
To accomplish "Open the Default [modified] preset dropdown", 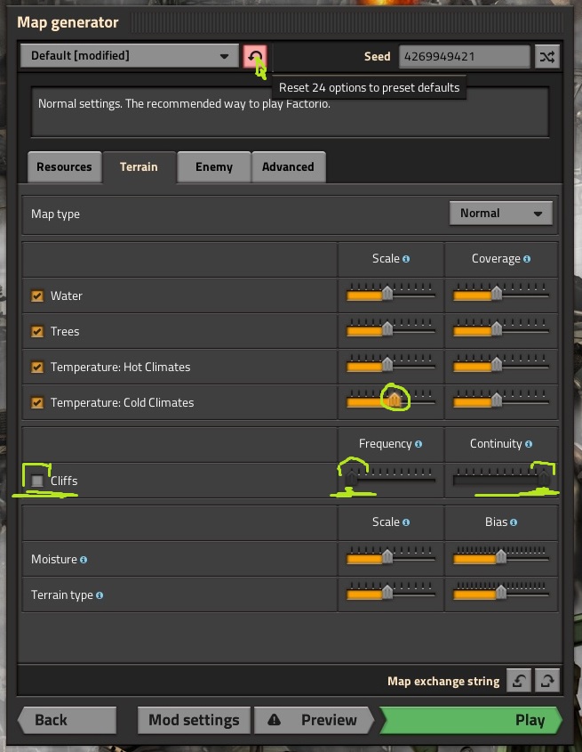I will (130, 56).
